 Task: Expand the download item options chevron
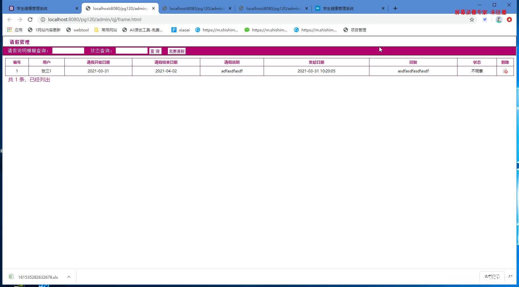69,277
